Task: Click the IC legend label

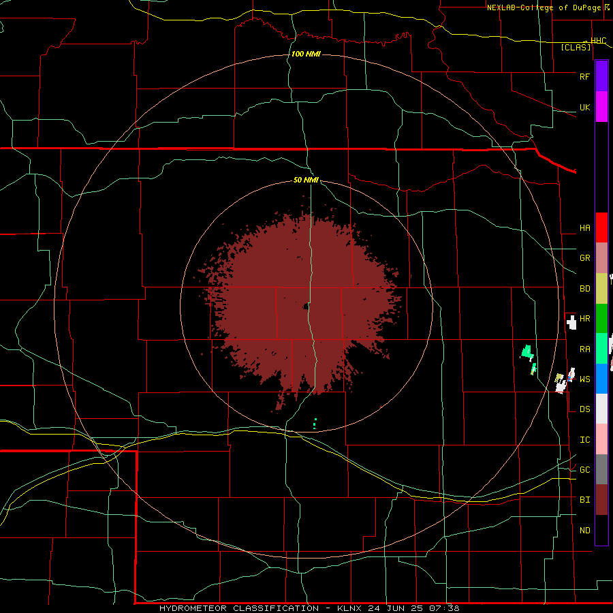Action: 584,440
